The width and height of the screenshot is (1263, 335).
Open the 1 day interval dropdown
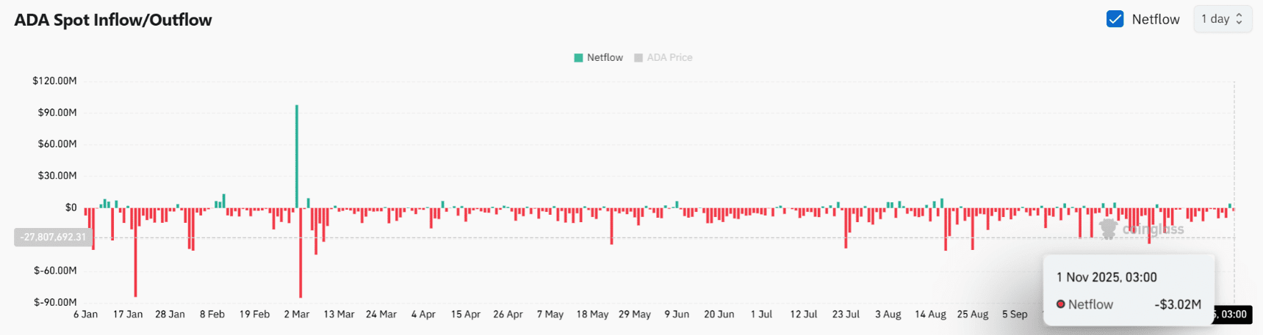tap(1222, 19)
